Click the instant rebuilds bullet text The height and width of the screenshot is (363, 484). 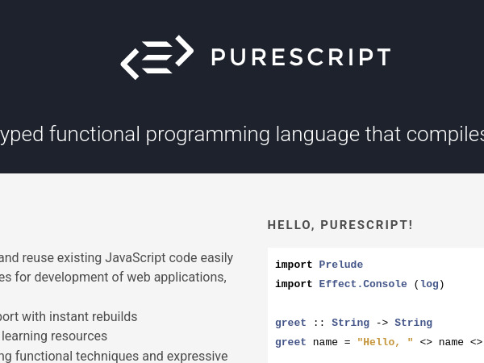click(x=69, y=316)
